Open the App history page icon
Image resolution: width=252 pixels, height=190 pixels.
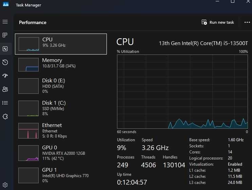pyautogui.click(x=5, y=62)
